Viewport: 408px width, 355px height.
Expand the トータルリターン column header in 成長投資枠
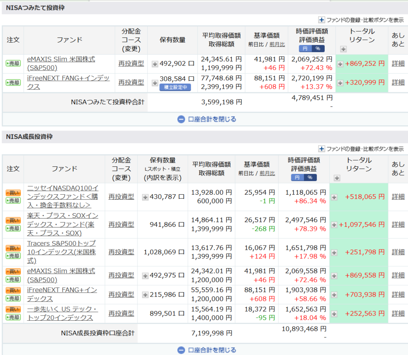click(x=337, y=178)
